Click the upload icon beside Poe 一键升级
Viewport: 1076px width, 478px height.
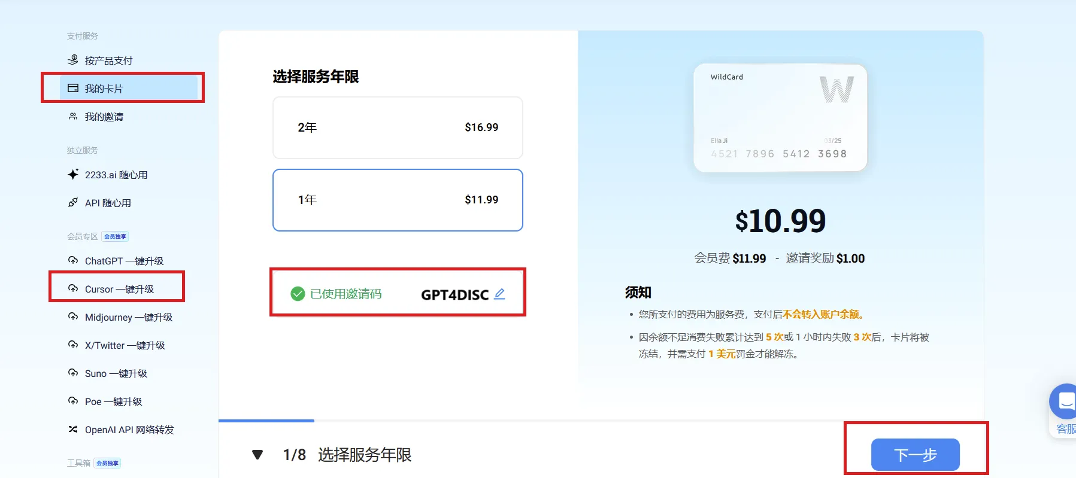(x=73, y=401)
